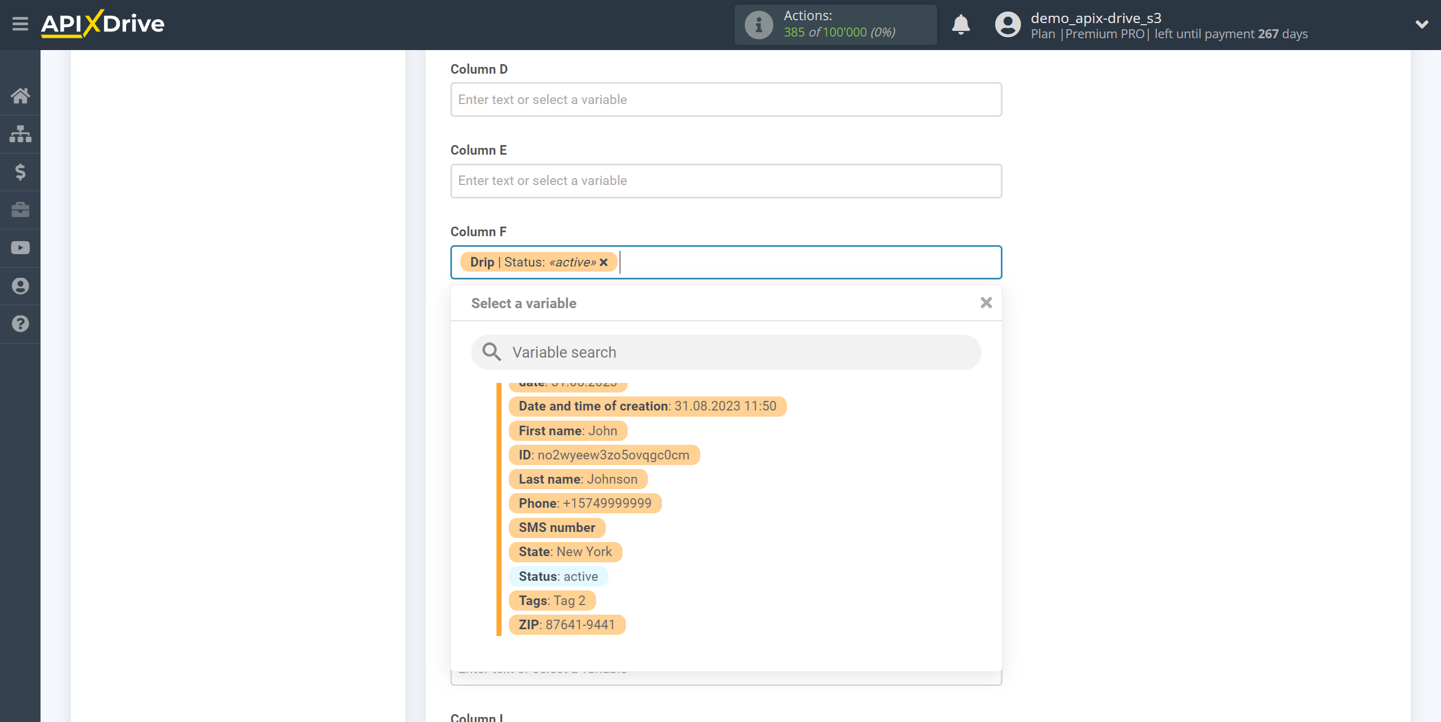The height and width of the screenshot is (722, 1441).
Task: Open the Home dashboard icon
Action: tap(20, 96)
